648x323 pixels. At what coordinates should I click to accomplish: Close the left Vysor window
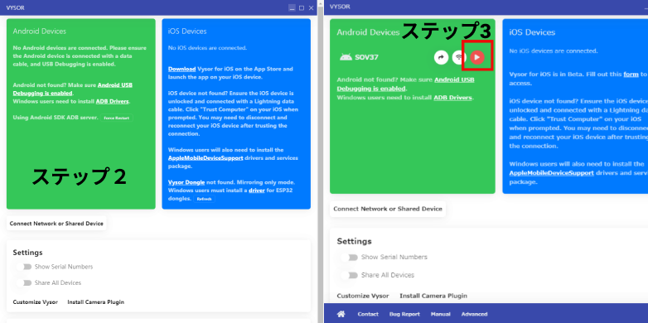312,7
